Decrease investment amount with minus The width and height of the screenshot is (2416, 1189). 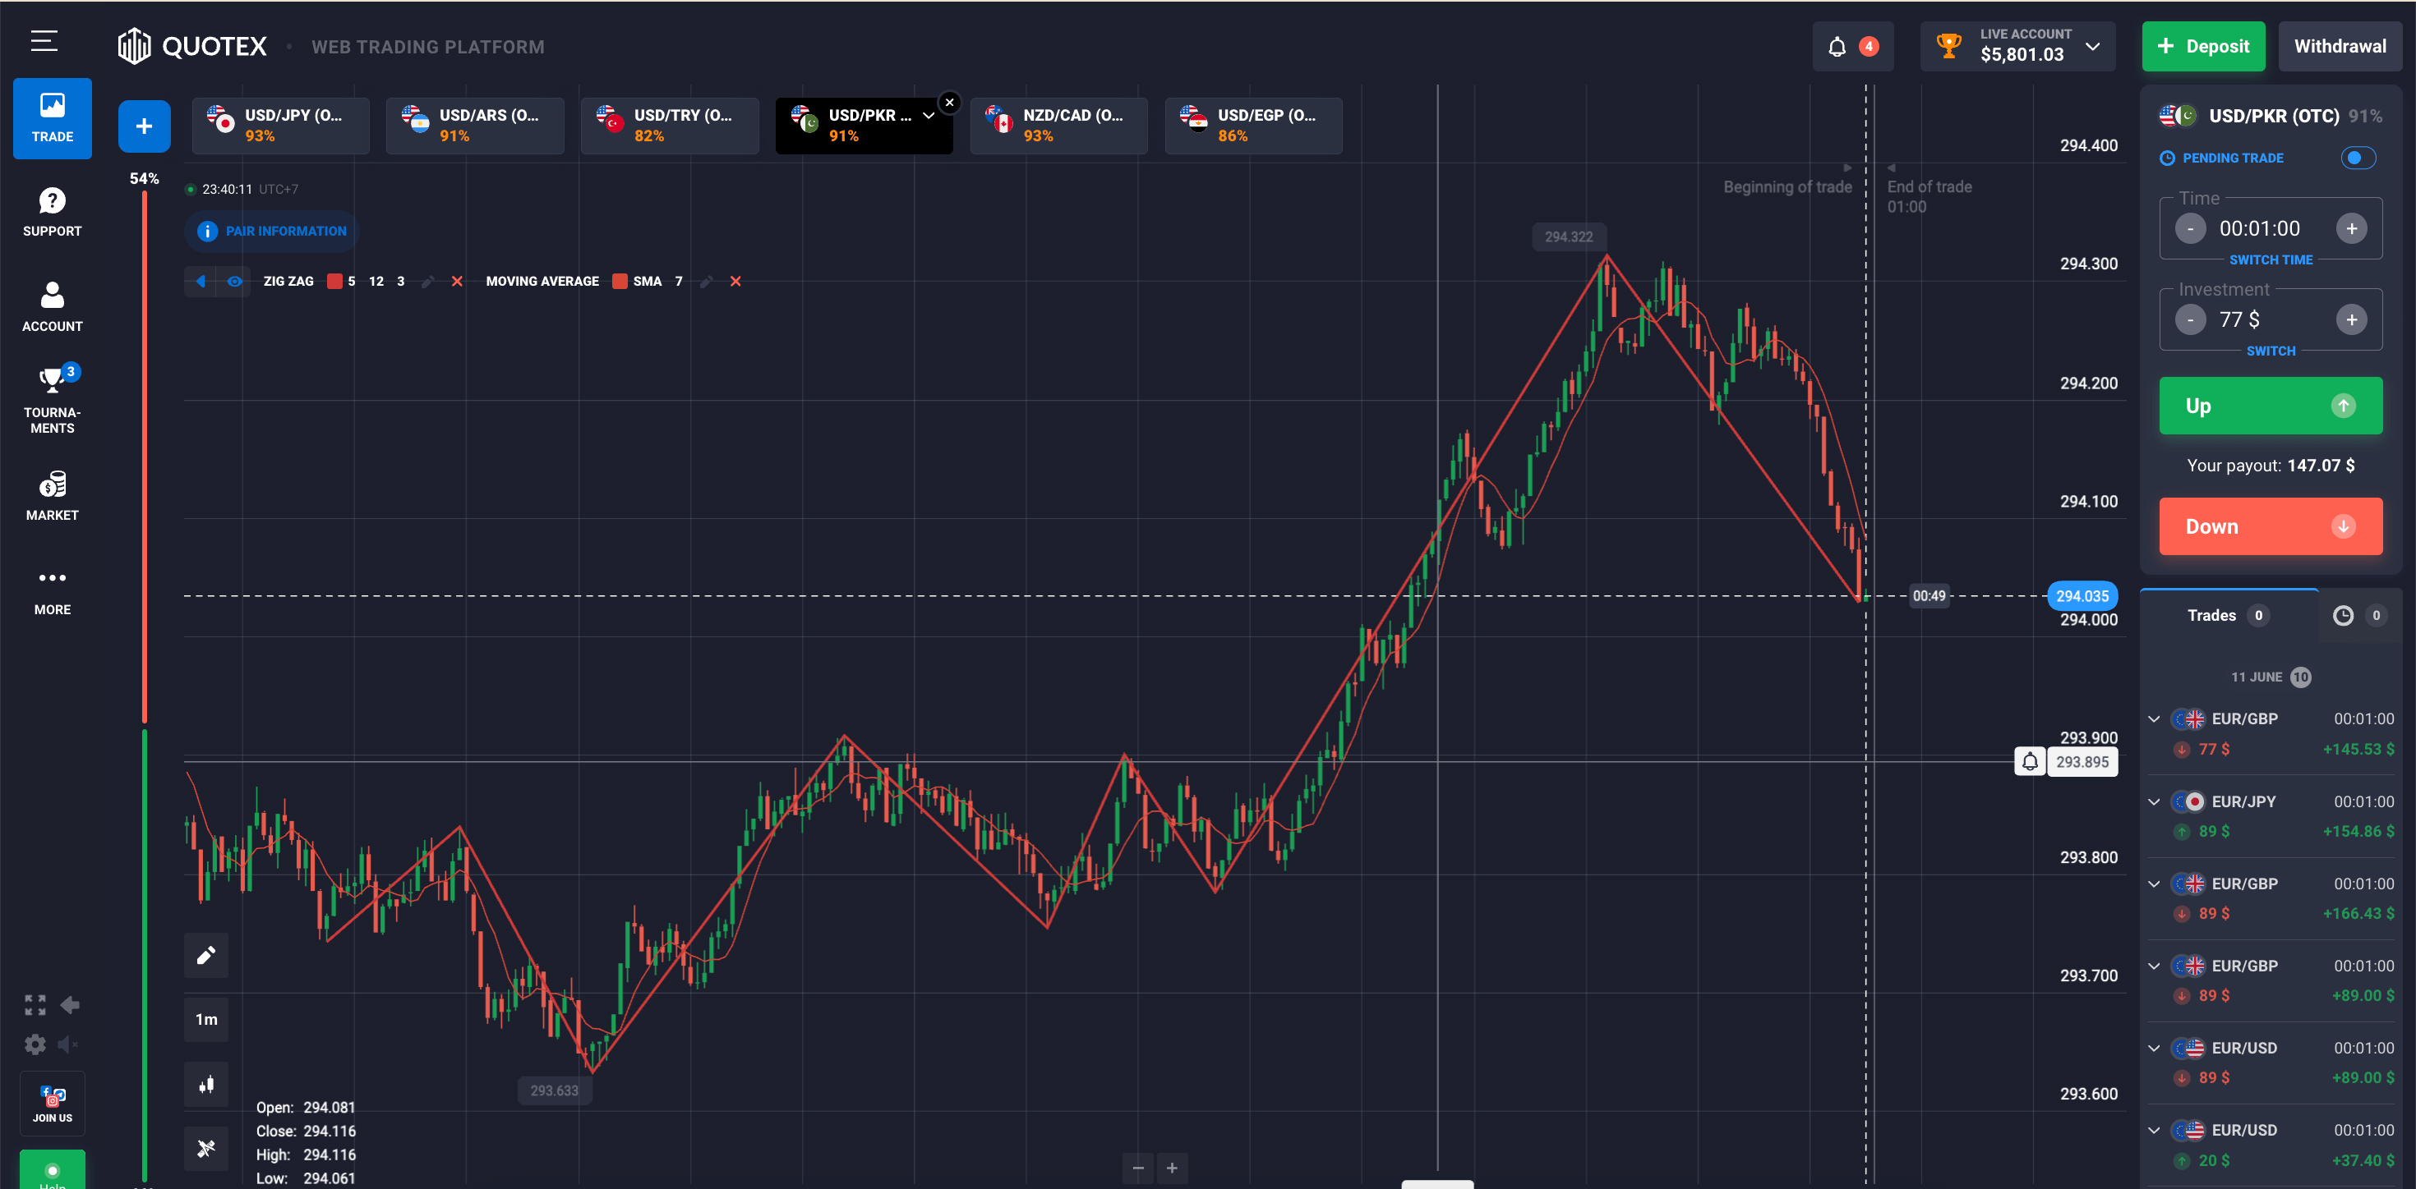[2190, 319]
